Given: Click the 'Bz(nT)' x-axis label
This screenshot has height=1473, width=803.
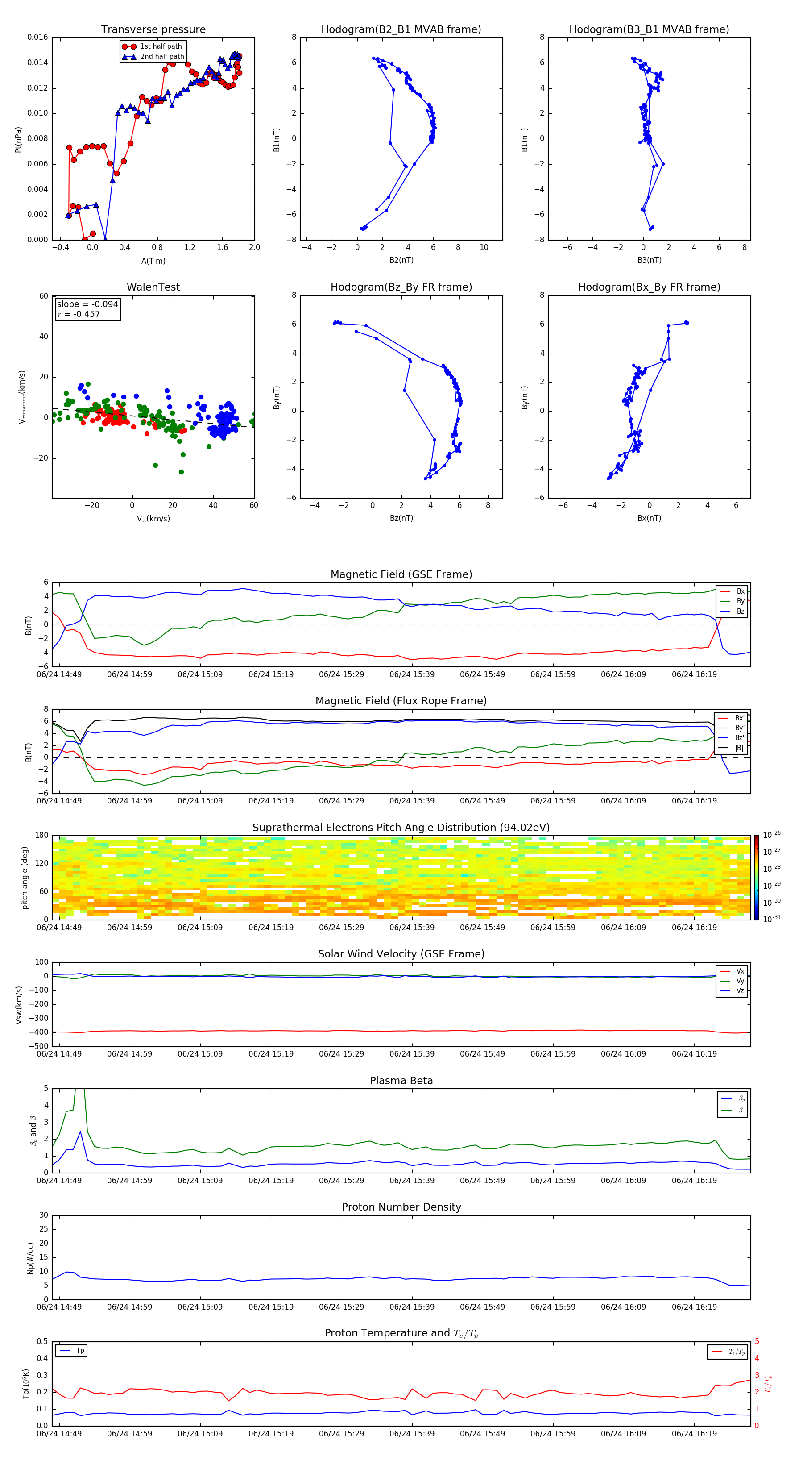Looking at the screenshot, I should click(x=401, y=518).
